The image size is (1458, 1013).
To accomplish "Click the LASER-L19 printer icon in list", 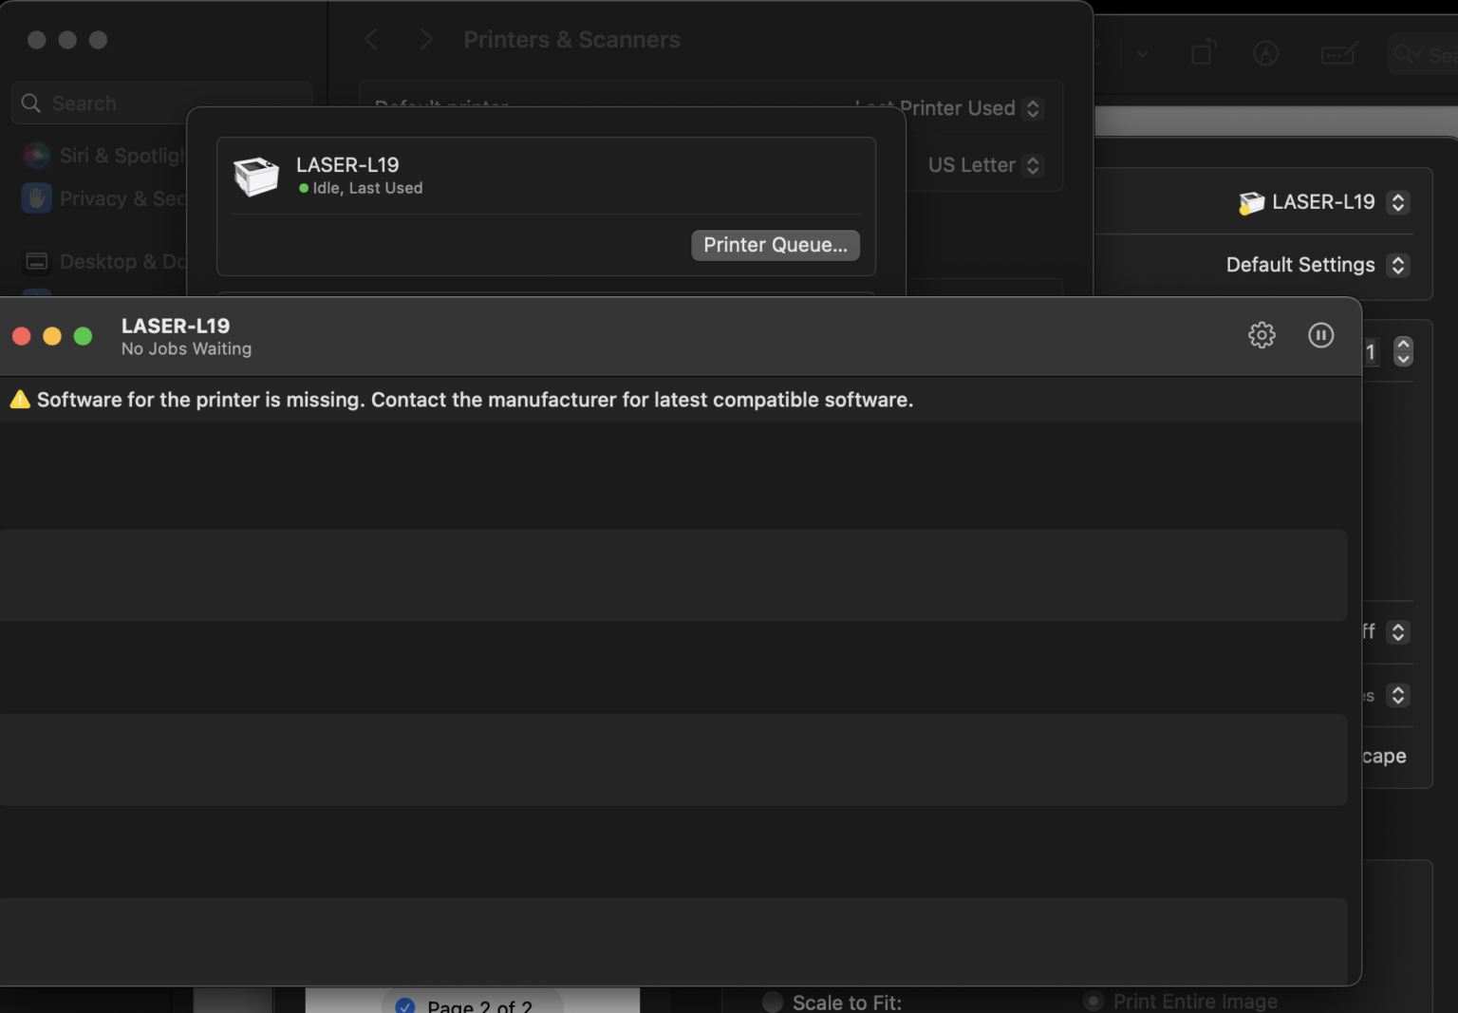I will pyautogui.click(x=256, y=177).
